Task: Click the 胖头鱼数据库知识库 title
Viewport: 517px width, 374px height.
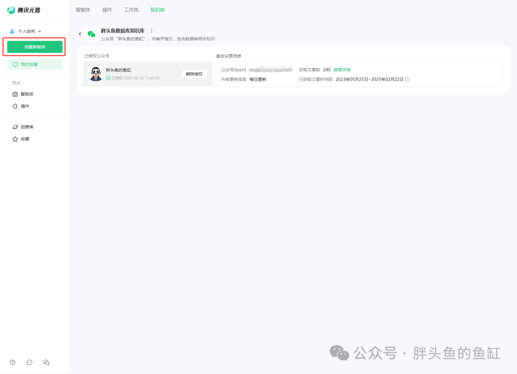Action: (x=123, y=31)
